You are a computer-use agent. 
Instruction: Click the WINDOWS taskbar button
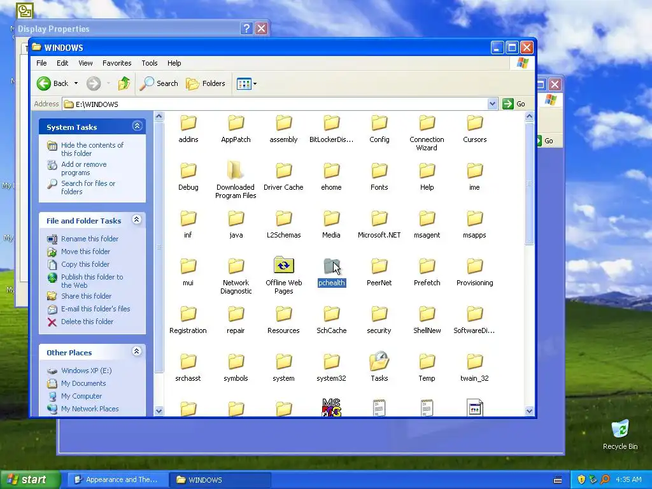(x=220, y=480)
